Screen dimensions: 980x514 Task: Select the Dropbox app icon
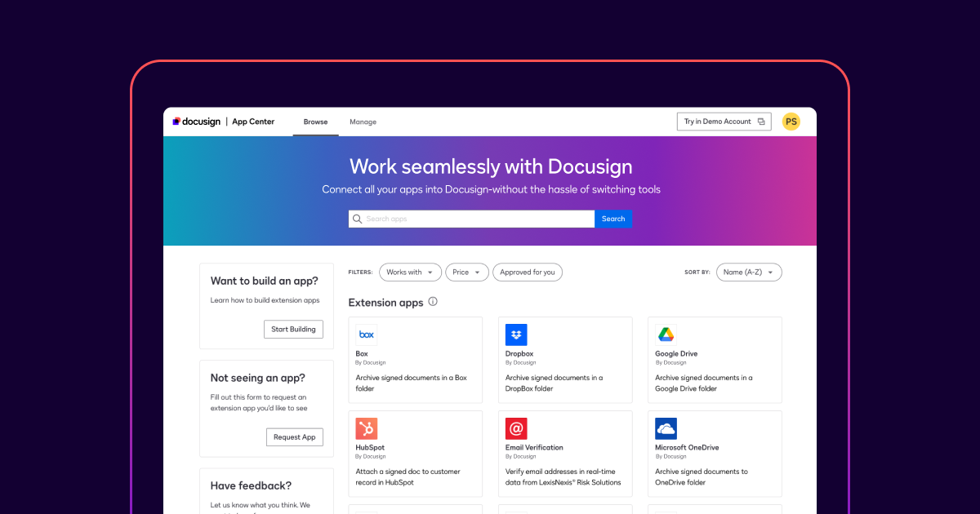pos(516,334)
